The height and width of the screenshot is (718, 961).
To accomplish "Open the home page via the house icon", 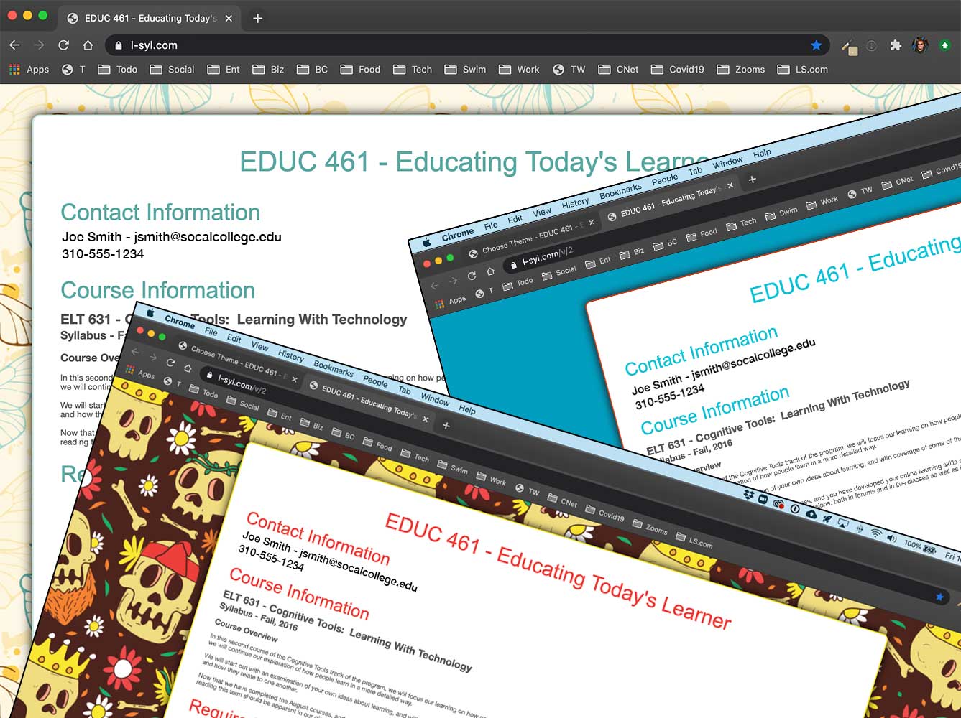I will (88, 45).
